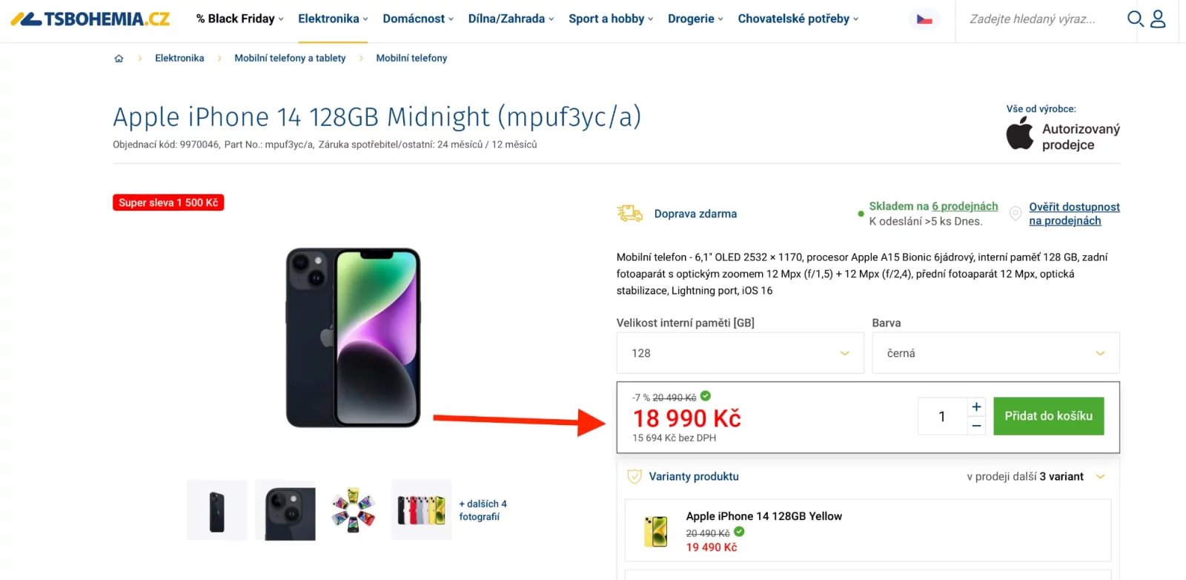Expand the list of 3 other variants

click(x=1100, y=476)
